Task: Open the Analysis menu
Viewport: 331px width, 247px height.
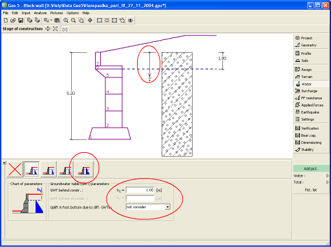Action: click(40, 13)
